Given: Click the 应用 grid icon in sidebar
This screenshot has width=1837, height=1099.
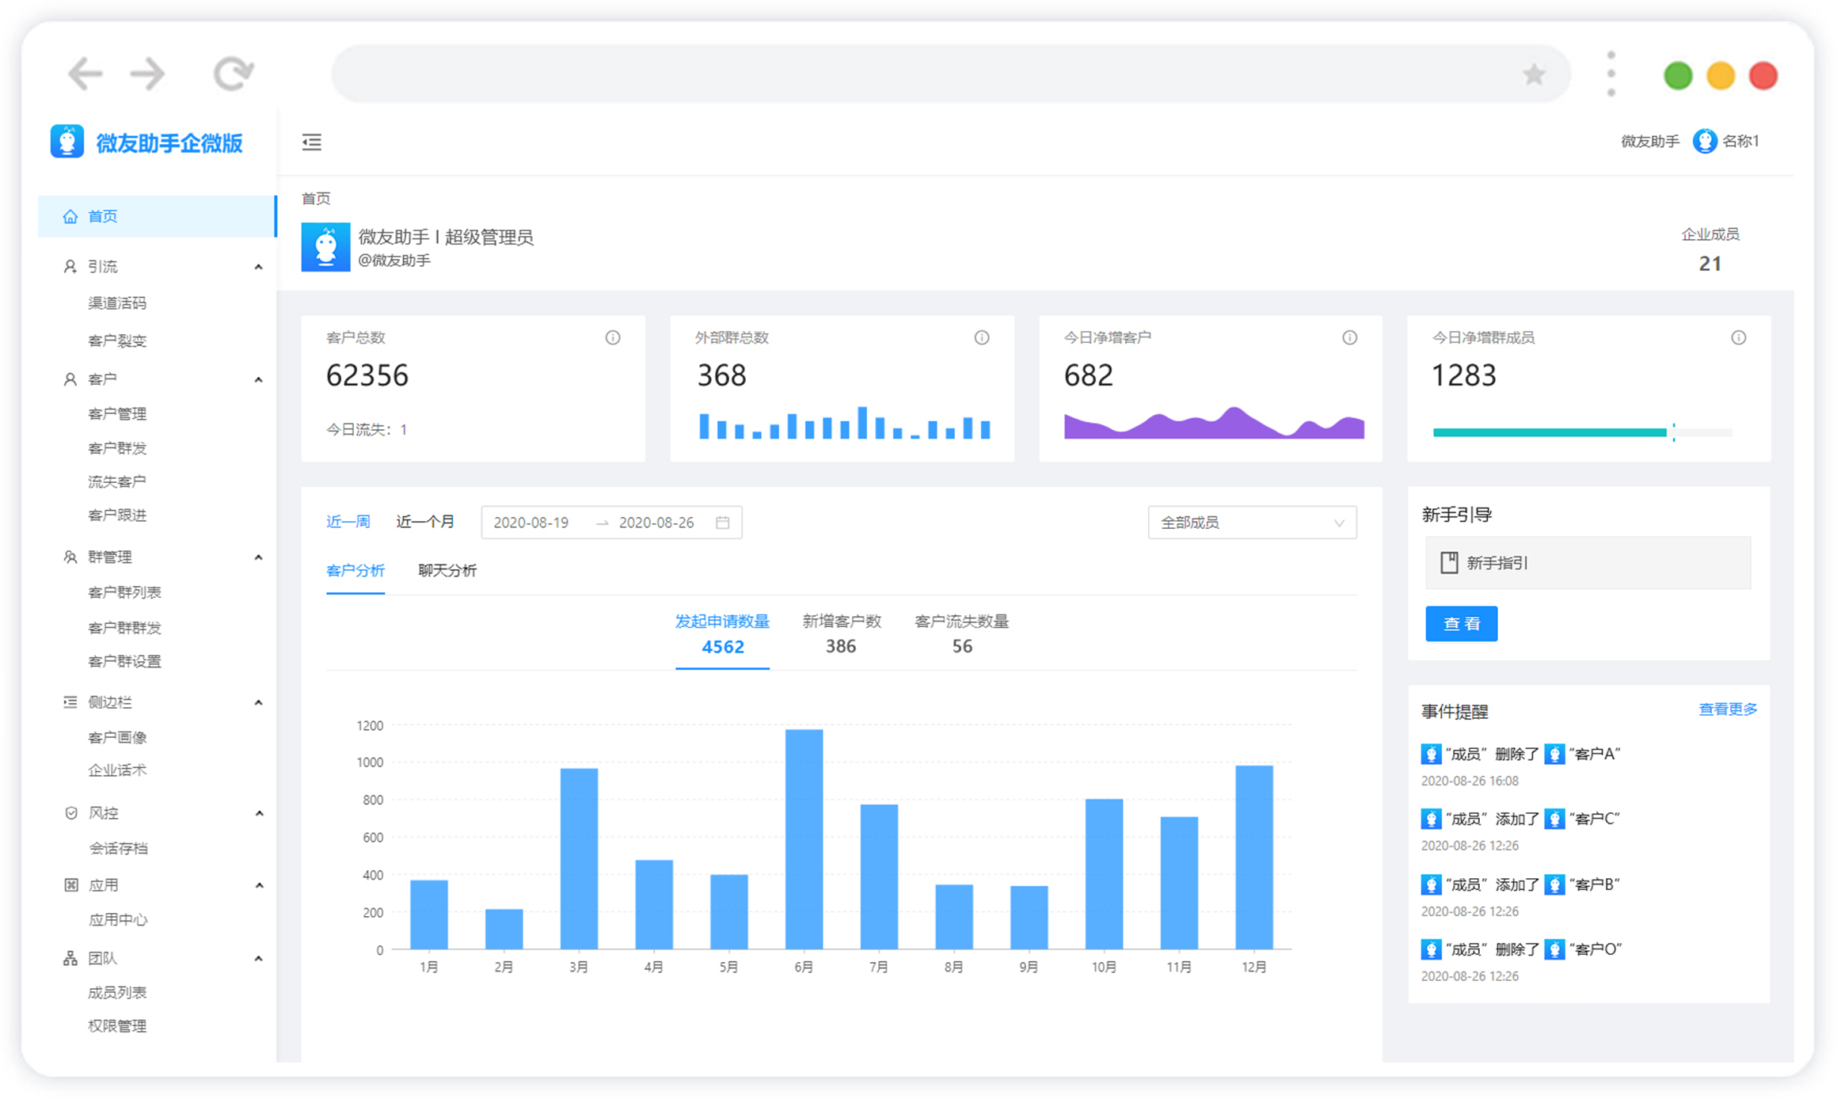Looking at the screenshot, I should click(70, 885).
